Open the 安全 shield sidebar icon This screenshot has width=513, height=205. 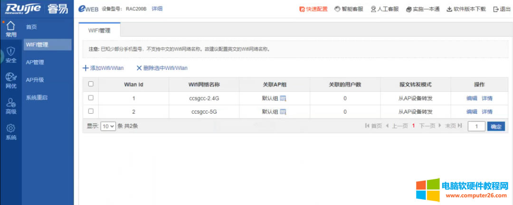click(11, 55)
